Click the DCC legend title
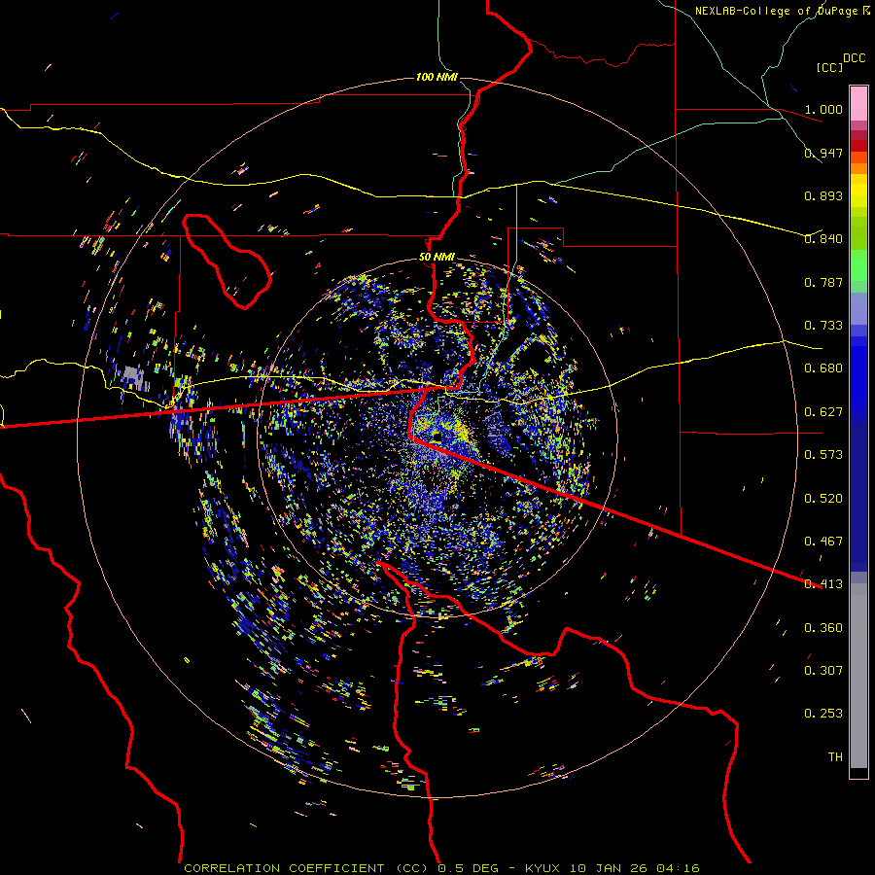The height and width of the screenshot is (875, 875). 854,58
